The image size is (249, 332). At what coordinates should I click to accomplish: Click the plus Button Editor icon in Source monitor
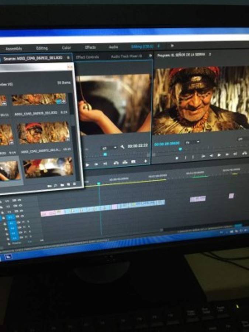click(145, 161)
